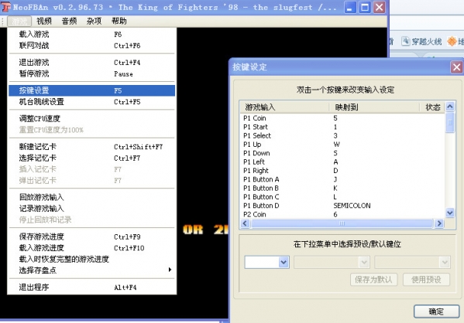Screen dimensions: 464x323
Task: Open the 视频 menu
Action: [44, 21]
